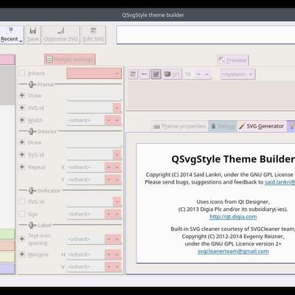Image resolution: width=295 pixels, height=295 pixels.
Task: Open the Recent files toolbar button
Action: (x=12, y=35)
